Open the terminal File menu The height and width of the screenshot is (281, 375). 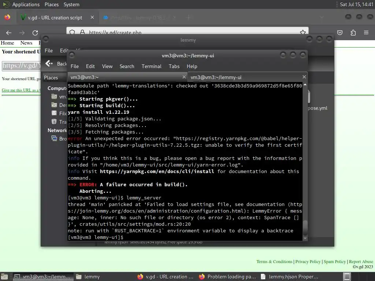75,67
